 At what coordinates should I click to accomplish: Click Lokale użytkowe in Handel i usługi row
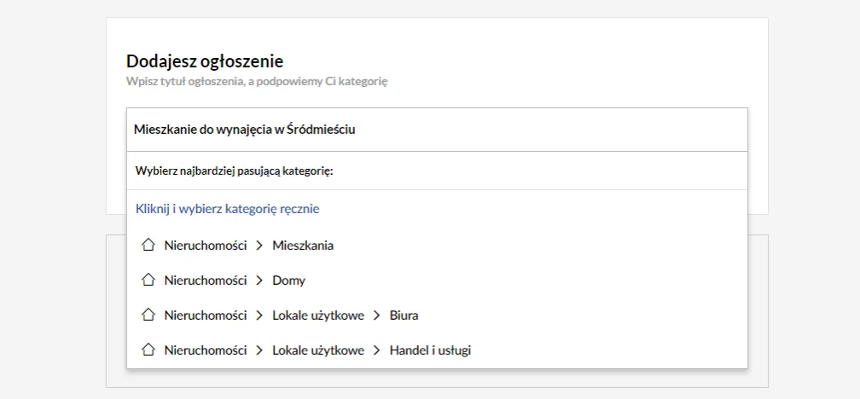click(318, 350)
